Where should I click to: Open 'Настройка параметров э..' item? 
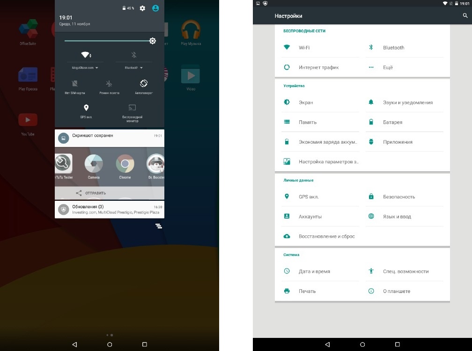[320, 162]
